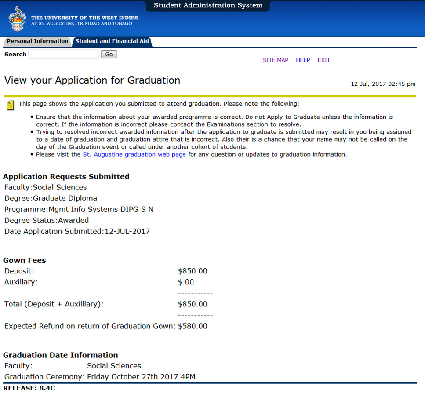Viewport: 425px width, 397px height.
Task: Follow the St. Augustine graduation web page link
Action: pyautogui.click(x=134, y=154)
